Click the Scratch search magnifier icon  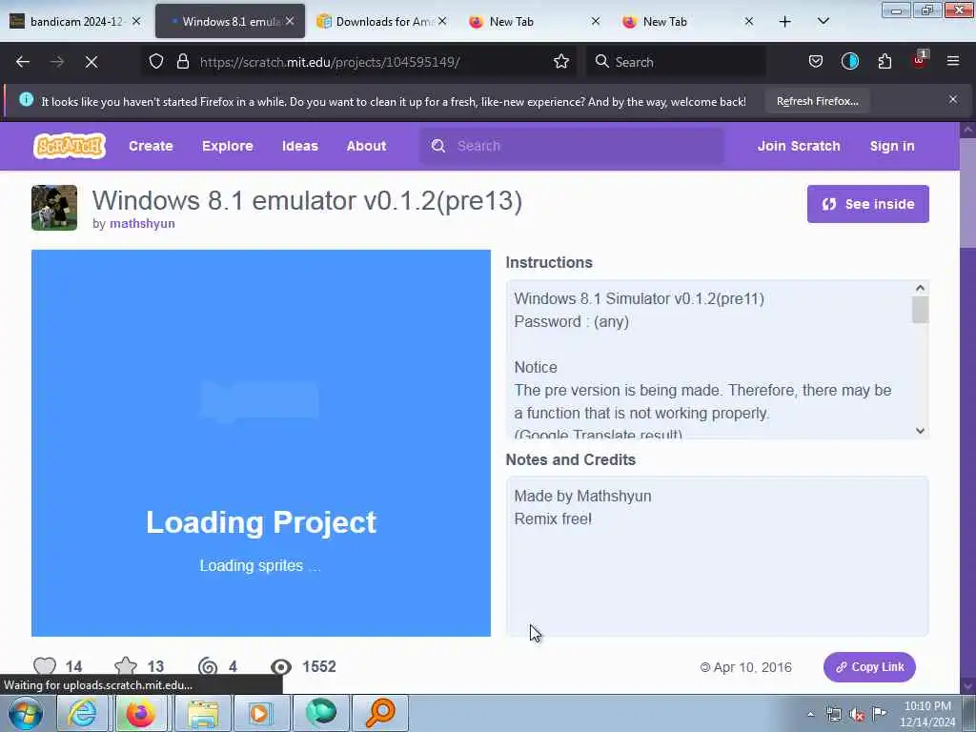pos(438,146)
